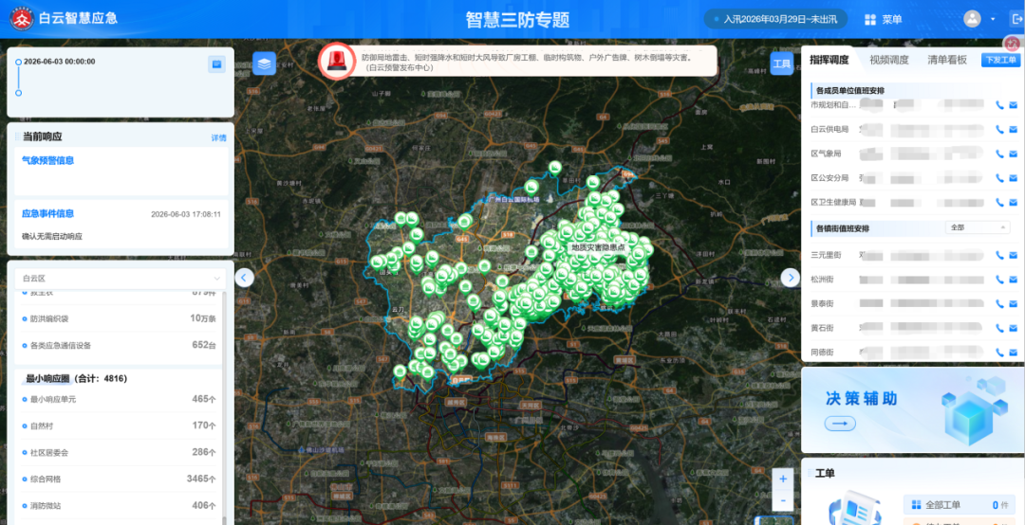Message 区卫生健康局 via envelope icon
The height and width of the screenshot is (525, 1025).
point(1014,203)
